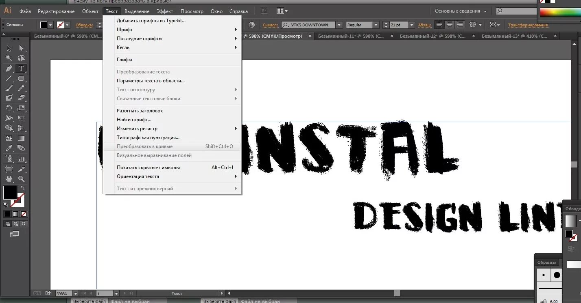
Task: Open the Обводка stroke panel link
Action: point(84,25)
